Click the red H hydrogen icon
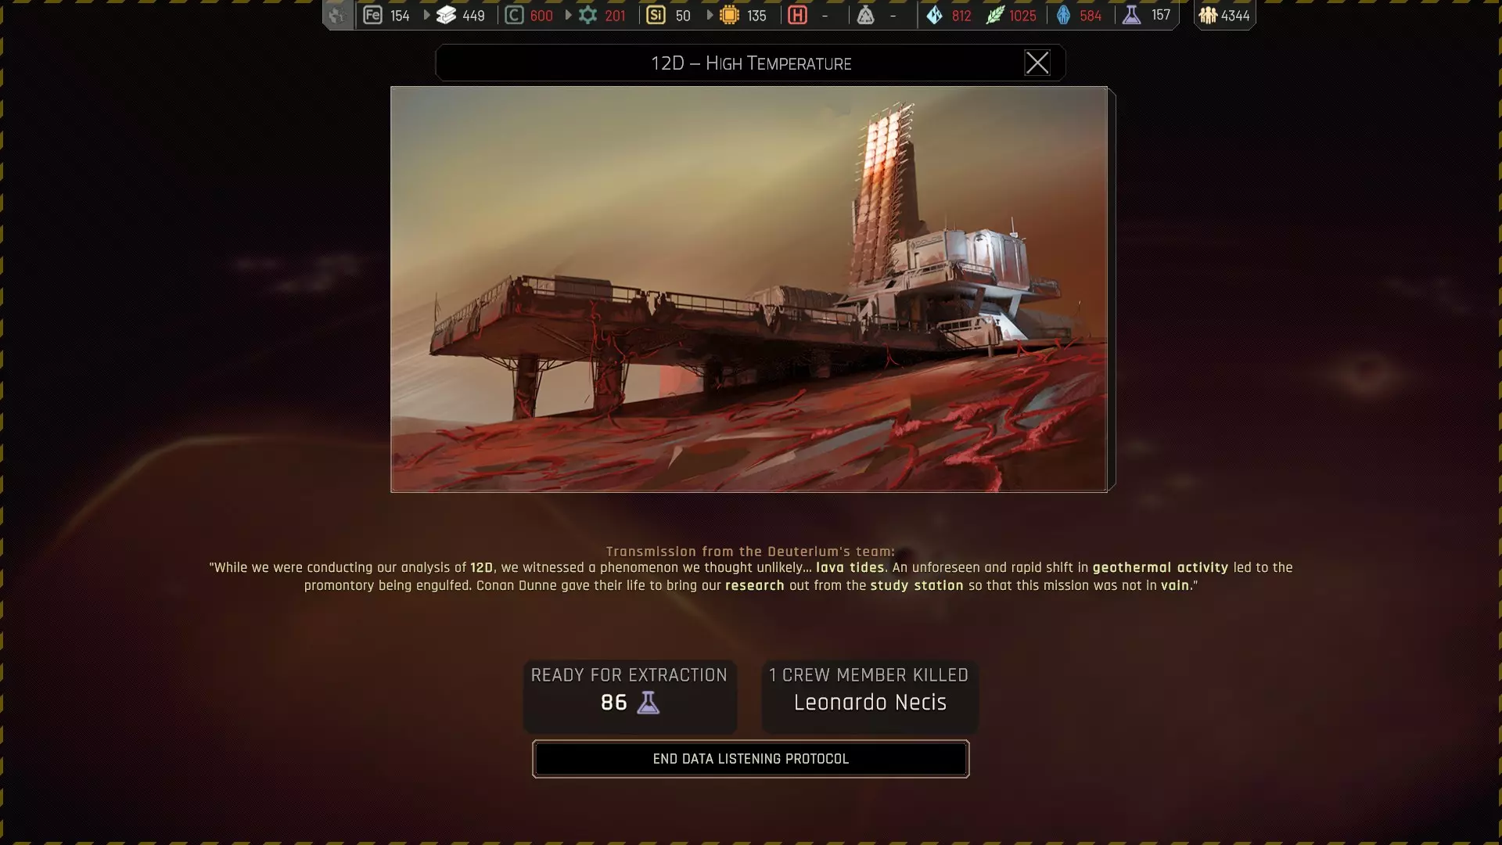Image resolution: width=1502 pixels, height=845 pixels. tap(797, 15)
